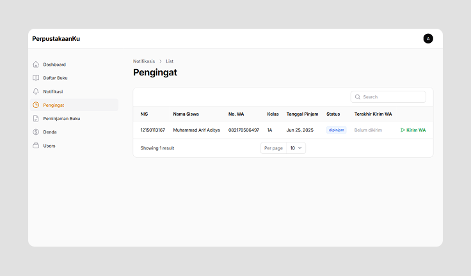Click the Daftar Buku book icon
The height and width of the screenshot is (276, 471).
pyautogui.click(x=36, y=78)
